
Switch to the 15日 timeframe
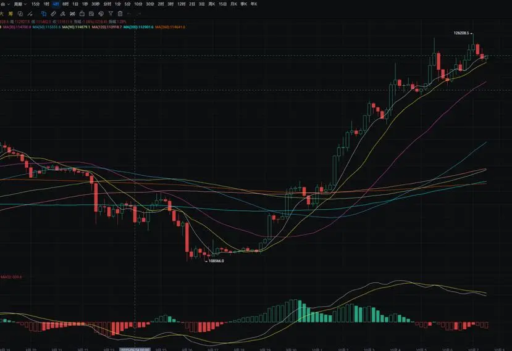click(222, 4)
